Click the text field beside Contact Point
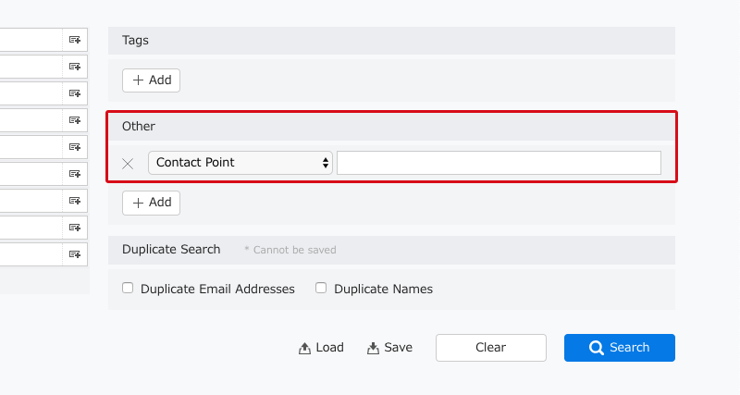740x395 pixels. [499, 163]
